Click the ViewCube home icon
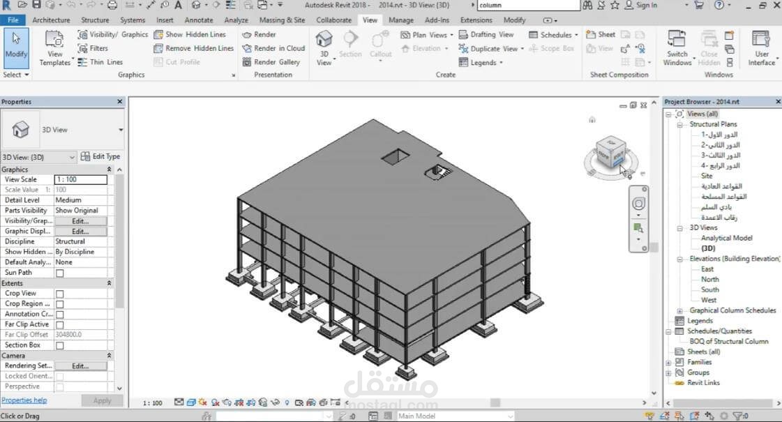The height and width of the screenshot is (422, 782). [x=592, y=120]
